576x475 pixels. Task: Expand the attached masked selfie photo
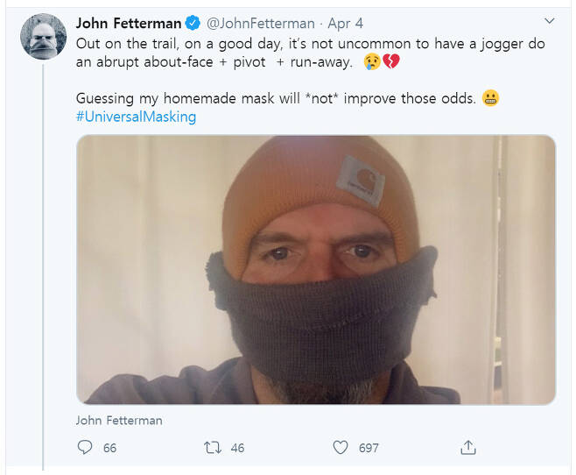316,270
